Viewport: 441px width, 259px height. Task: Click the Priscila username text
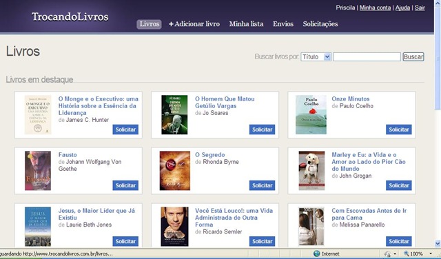(x=345, y=8)
